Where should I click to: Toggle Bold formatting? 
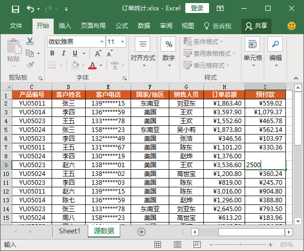click(x=52, y=53)
